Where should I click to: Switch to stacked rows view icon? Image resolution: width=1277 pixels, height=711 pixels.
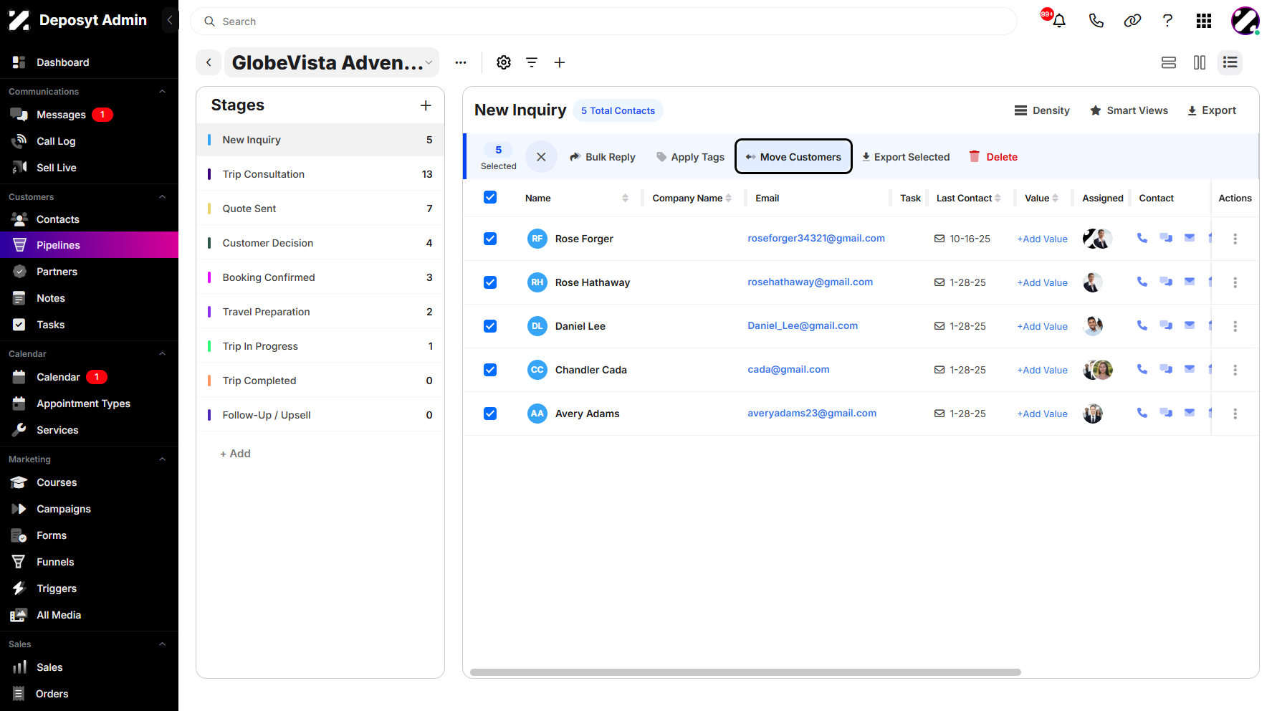(1169, 62)
